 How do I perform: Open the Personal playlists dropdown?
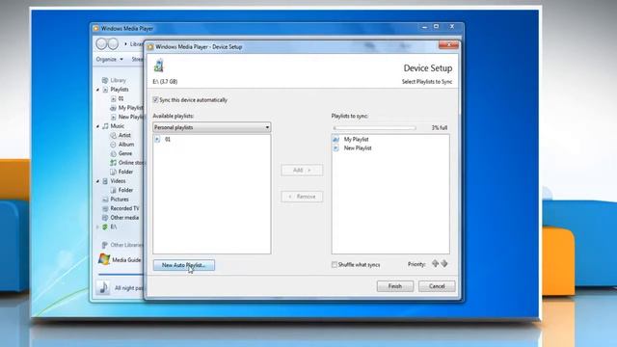click(x=212, y=127)
